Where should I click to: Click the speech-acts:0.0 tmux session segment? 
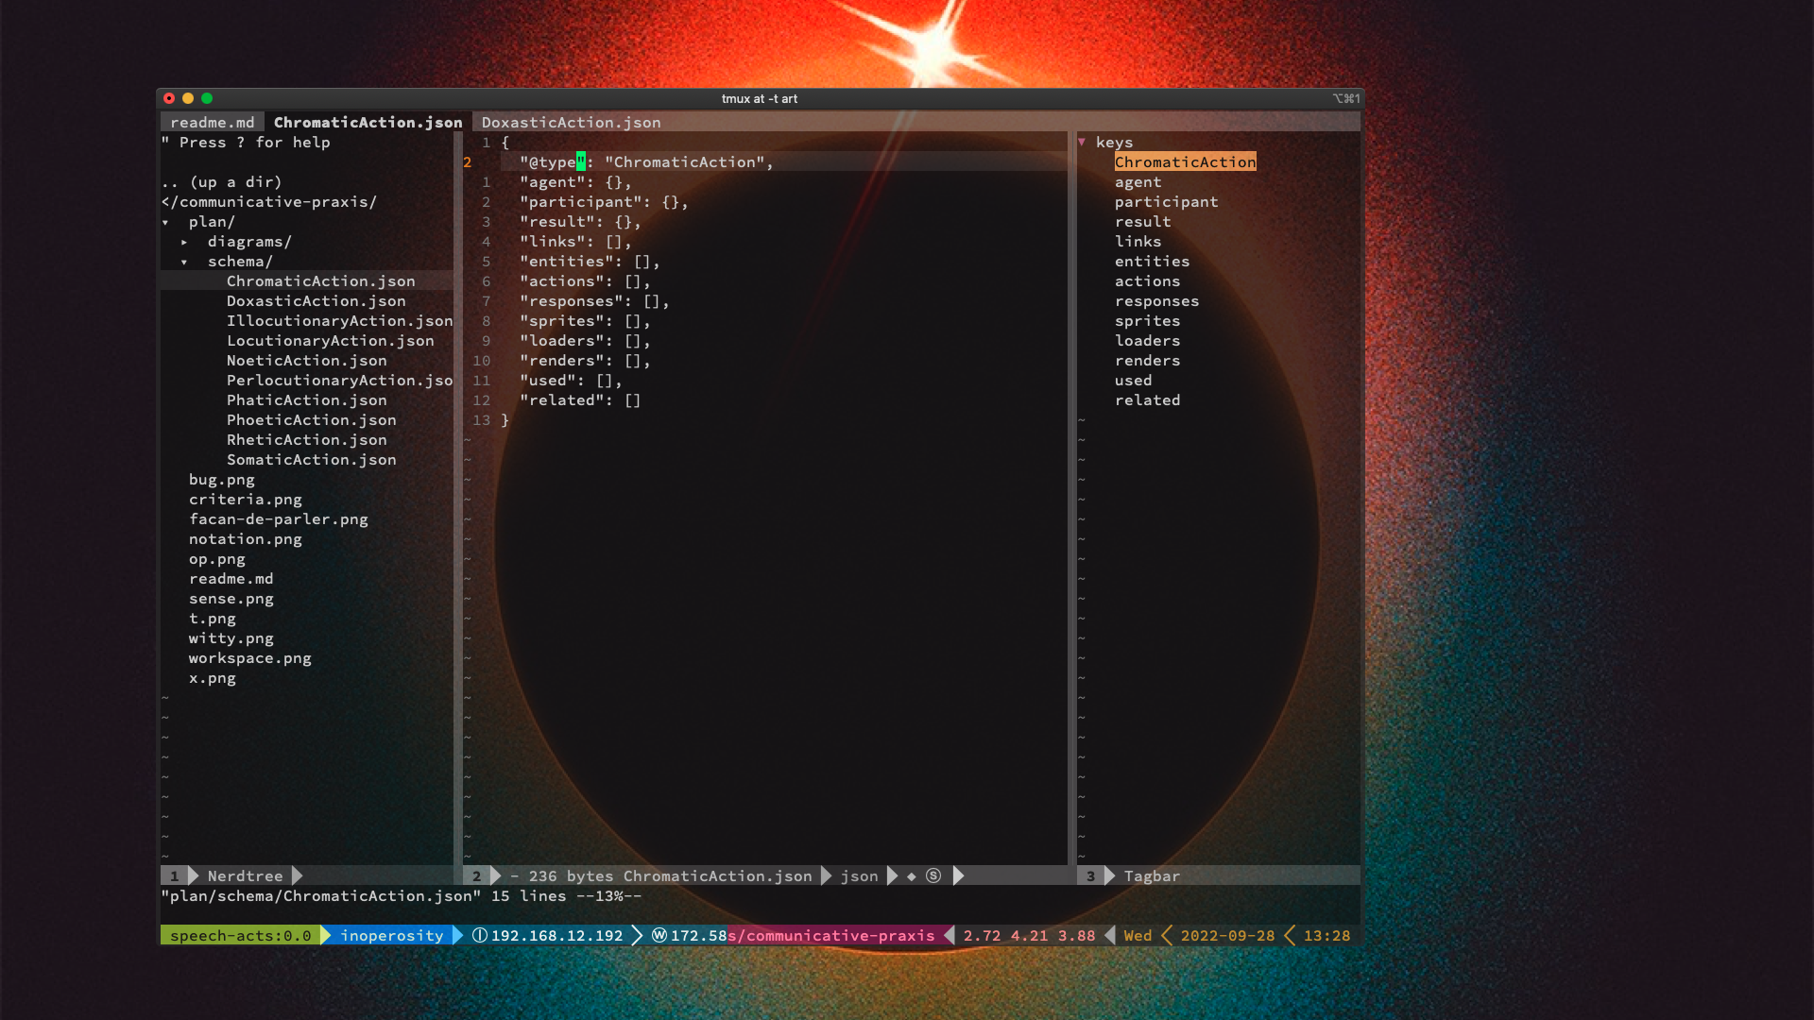pyautogui.click(x=240, y=935)
